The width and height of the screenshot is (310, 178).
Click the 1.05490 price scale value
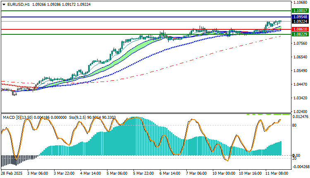click(300, 71)
